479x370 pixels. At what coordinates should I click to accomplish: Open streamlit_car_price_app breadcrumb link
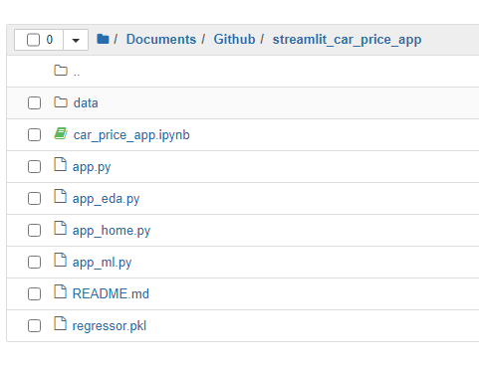tap(347, 40)
